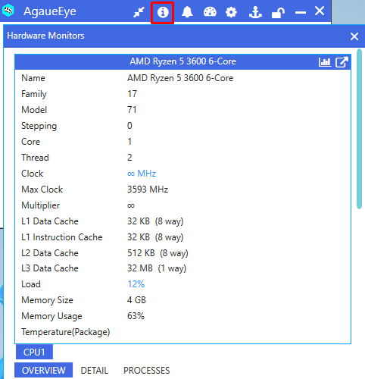Open the hardware info icon

click(x=163, y=12)
